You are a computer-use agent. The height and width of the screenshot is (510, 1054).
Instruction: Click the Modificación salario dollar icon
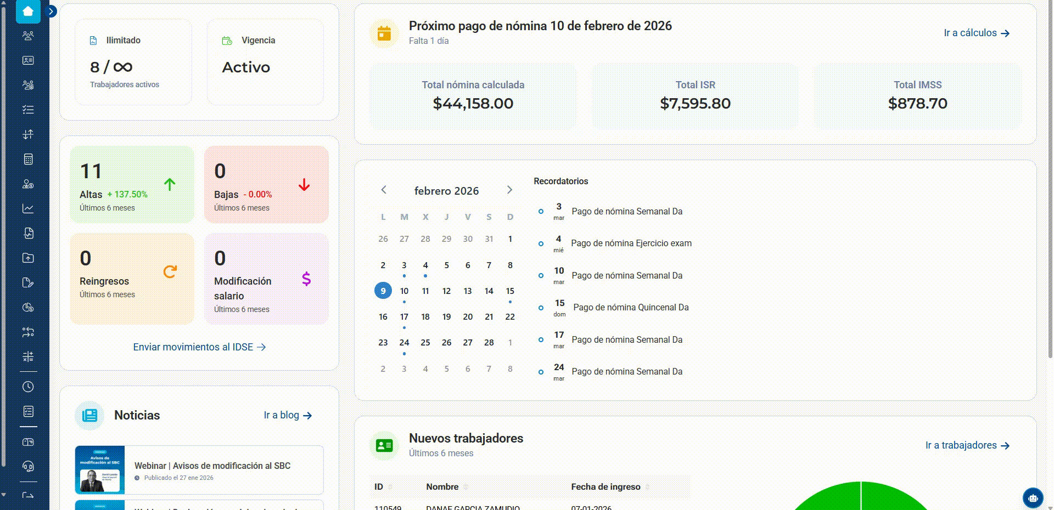pos(306,279)
